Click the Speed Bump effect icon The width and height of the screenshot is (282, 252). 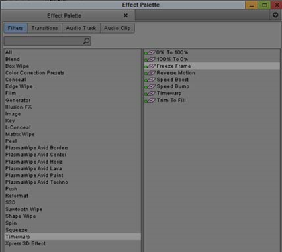pos(150,86)
